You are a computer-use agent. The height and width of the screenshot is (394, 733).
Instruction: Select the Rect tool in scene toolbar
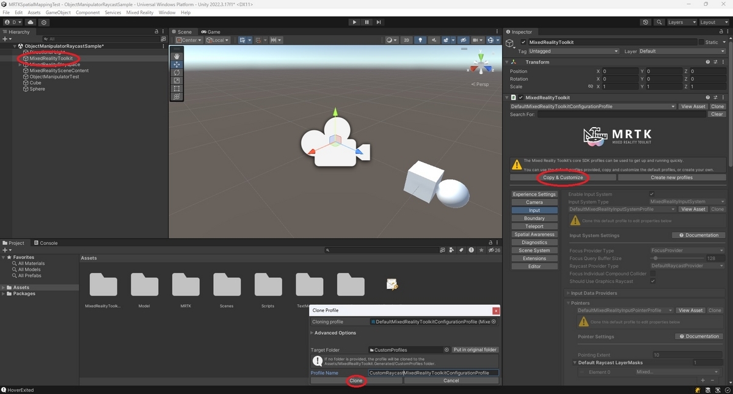tap(177, 88)
